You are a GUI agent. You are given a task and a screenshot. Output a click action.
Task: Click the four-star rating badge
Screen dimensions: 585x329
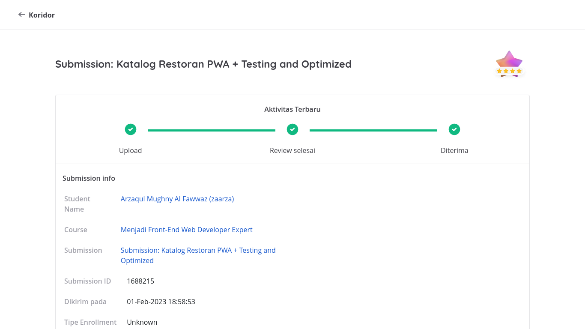tap(509, 64)
